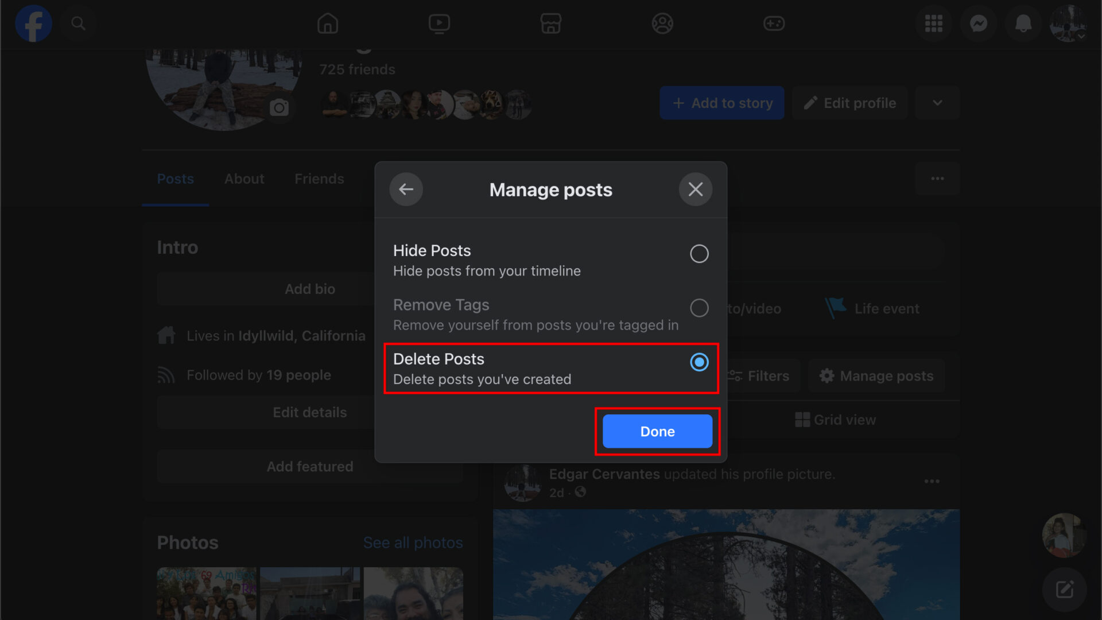1102x620 pixels.
Task: Open the notifications panel
Action: click(1023, 24)
